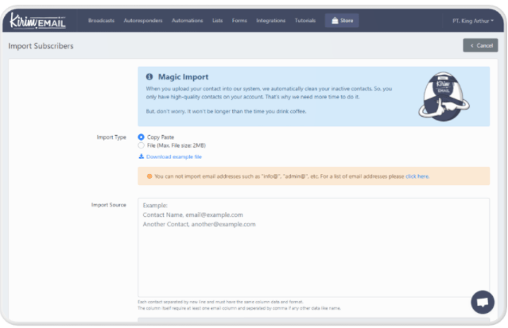The height and width of the screenshot is (328, 508).
Task: Select File import type option
Action: coord(142,145)
